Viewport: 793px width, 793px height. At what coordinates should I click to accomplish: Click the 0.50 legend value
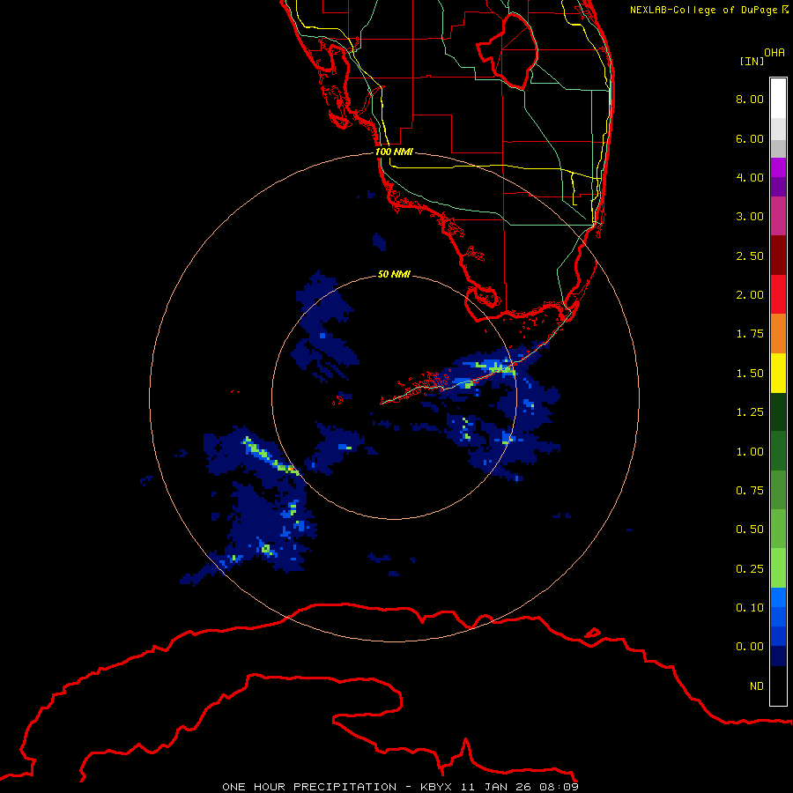[x=750, y=530]
